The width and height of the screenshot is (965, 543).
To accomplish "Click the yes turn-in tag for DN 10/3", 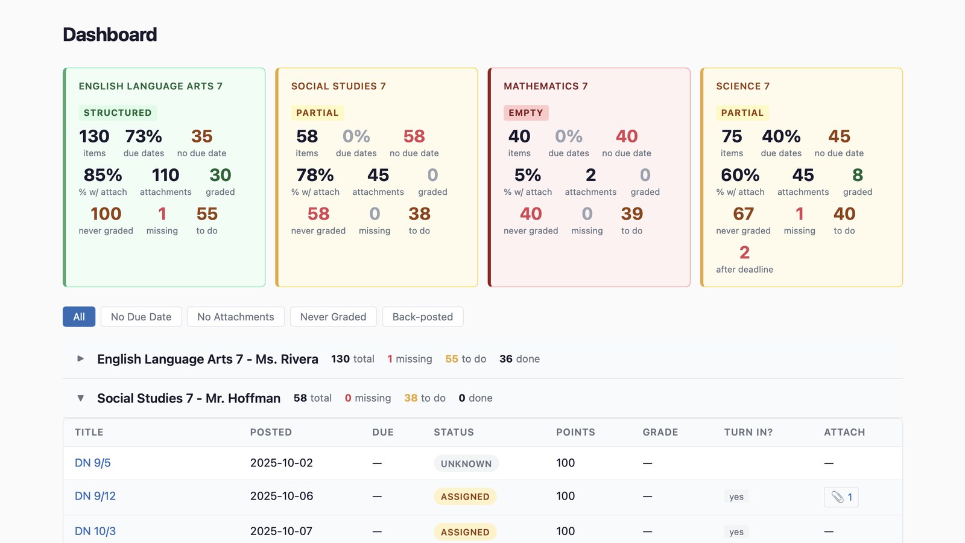I will [736, 532].
